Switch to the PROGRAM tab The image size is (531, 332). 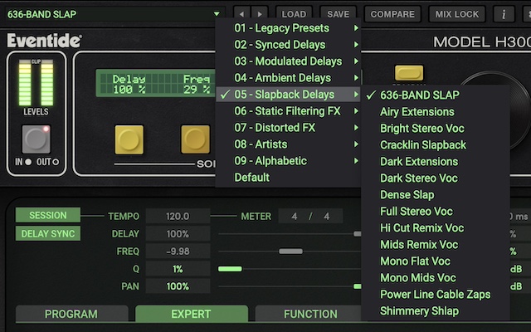tap(71, 315)
